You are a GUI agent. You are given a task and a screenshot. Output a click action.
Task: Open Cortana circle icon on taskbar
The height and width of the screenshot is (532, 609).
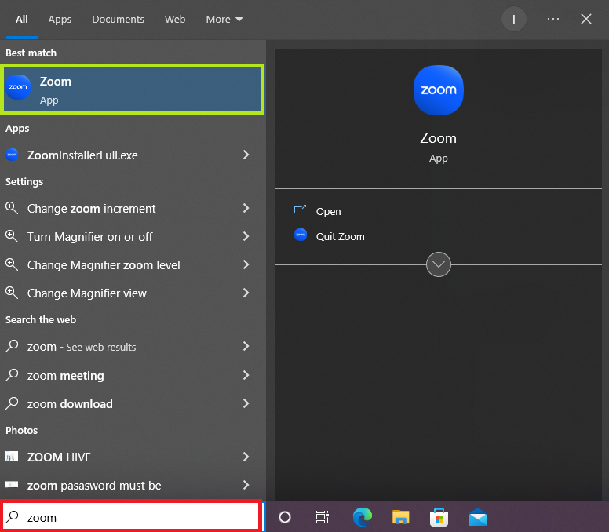pyautogui.click(x=285, y=517)
